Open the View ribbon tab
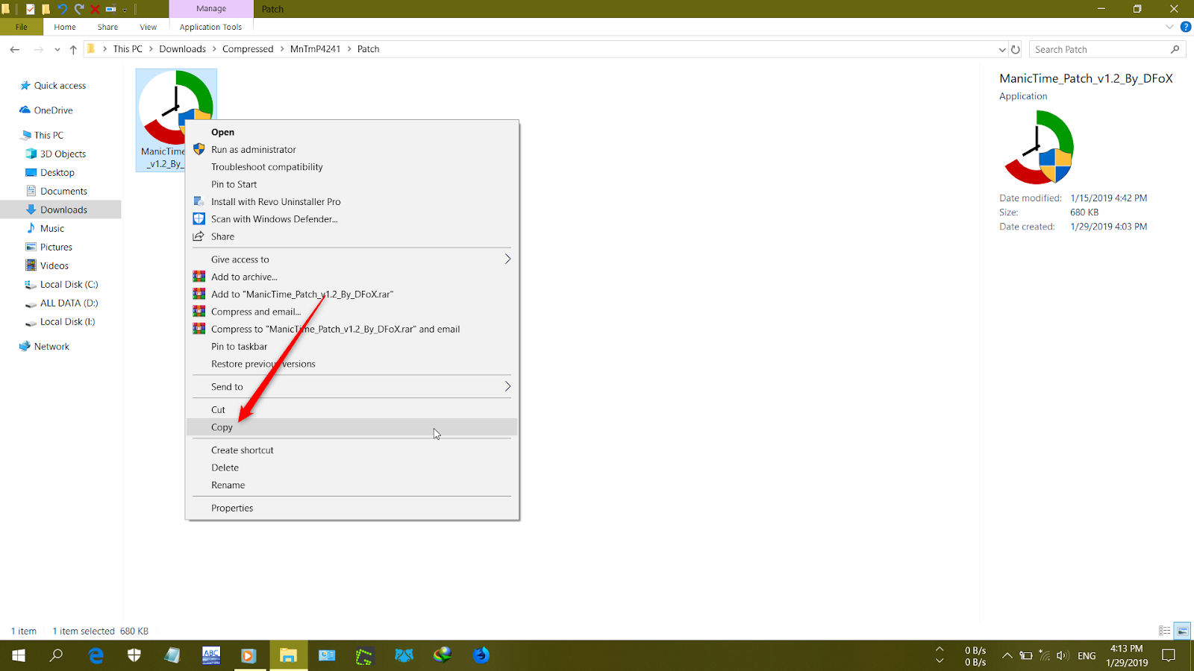The image size is (1194, 671). pos(149,27)
